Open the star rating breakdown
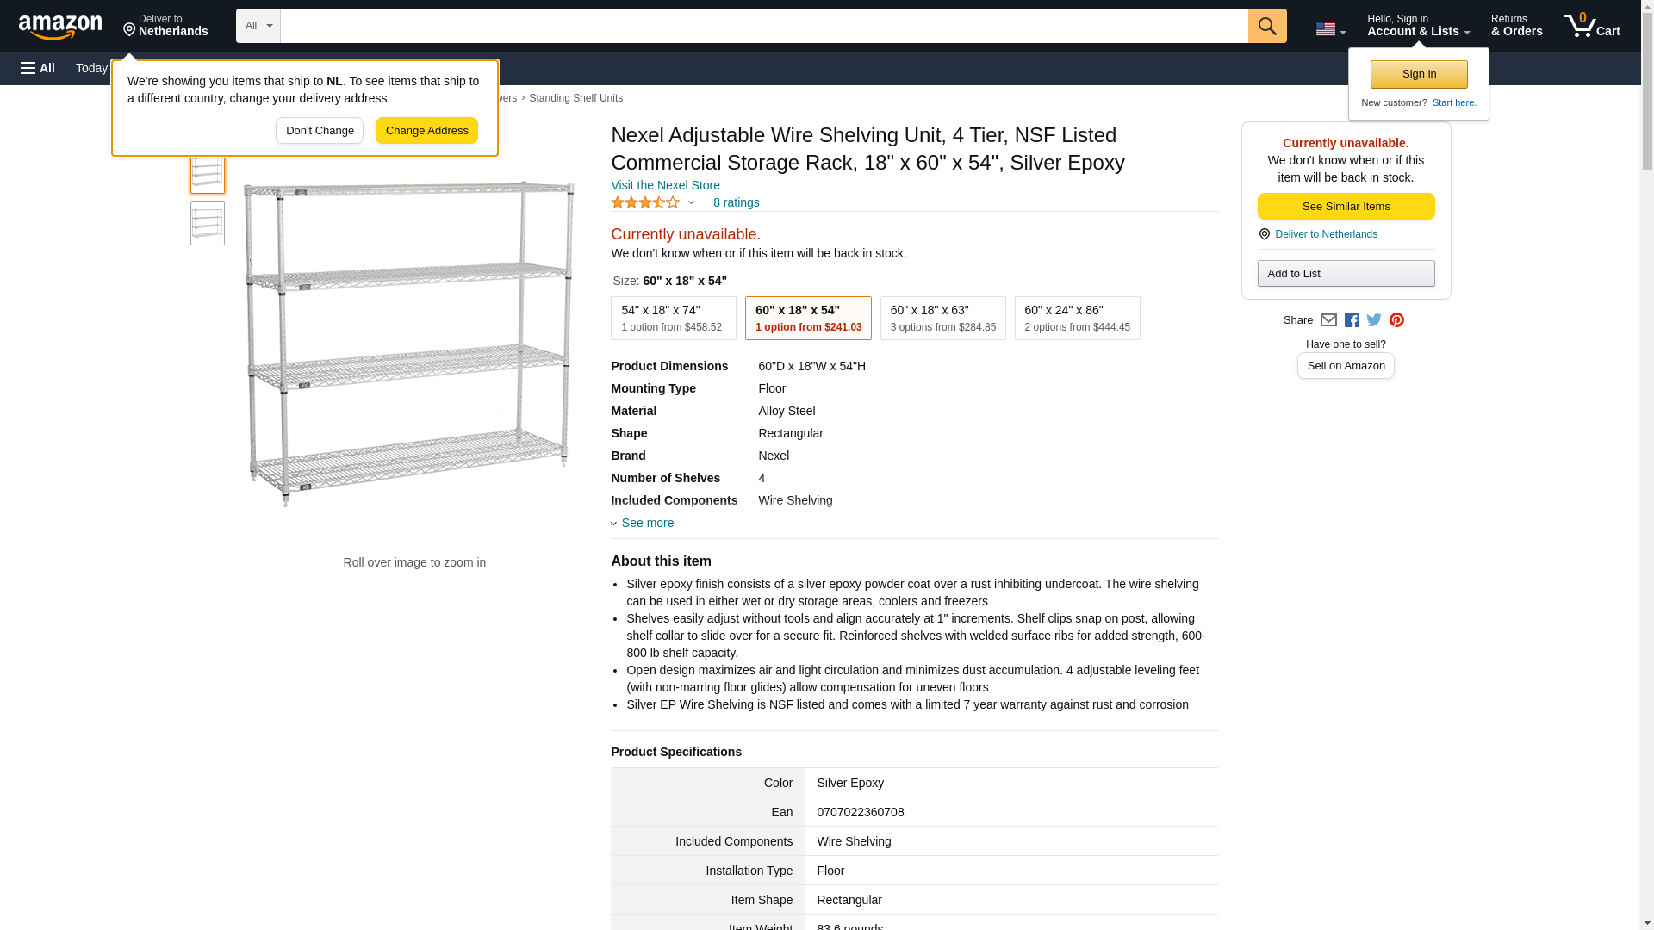 point(653,202)
